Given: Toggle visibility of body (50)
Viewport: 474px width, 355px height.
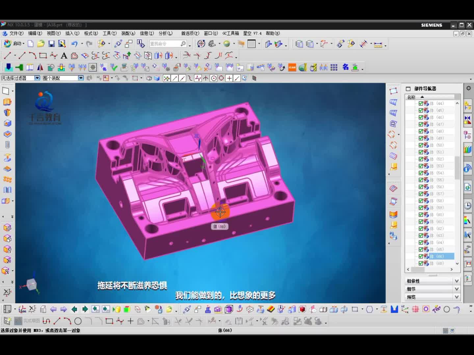Looking at the screenshot, I should (421, 145).
